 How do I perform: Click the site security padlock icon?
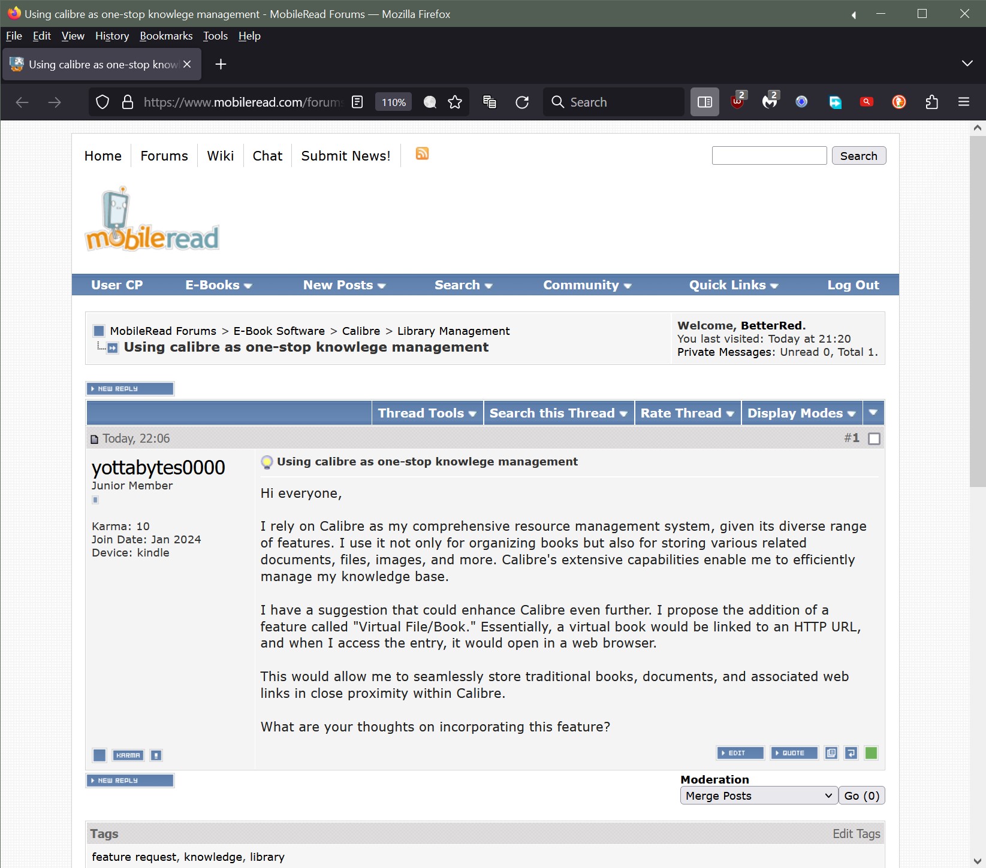point(128,102)
